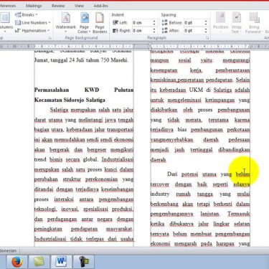Switch to the References tab
269x269 pixels.
tap(8, 6)
